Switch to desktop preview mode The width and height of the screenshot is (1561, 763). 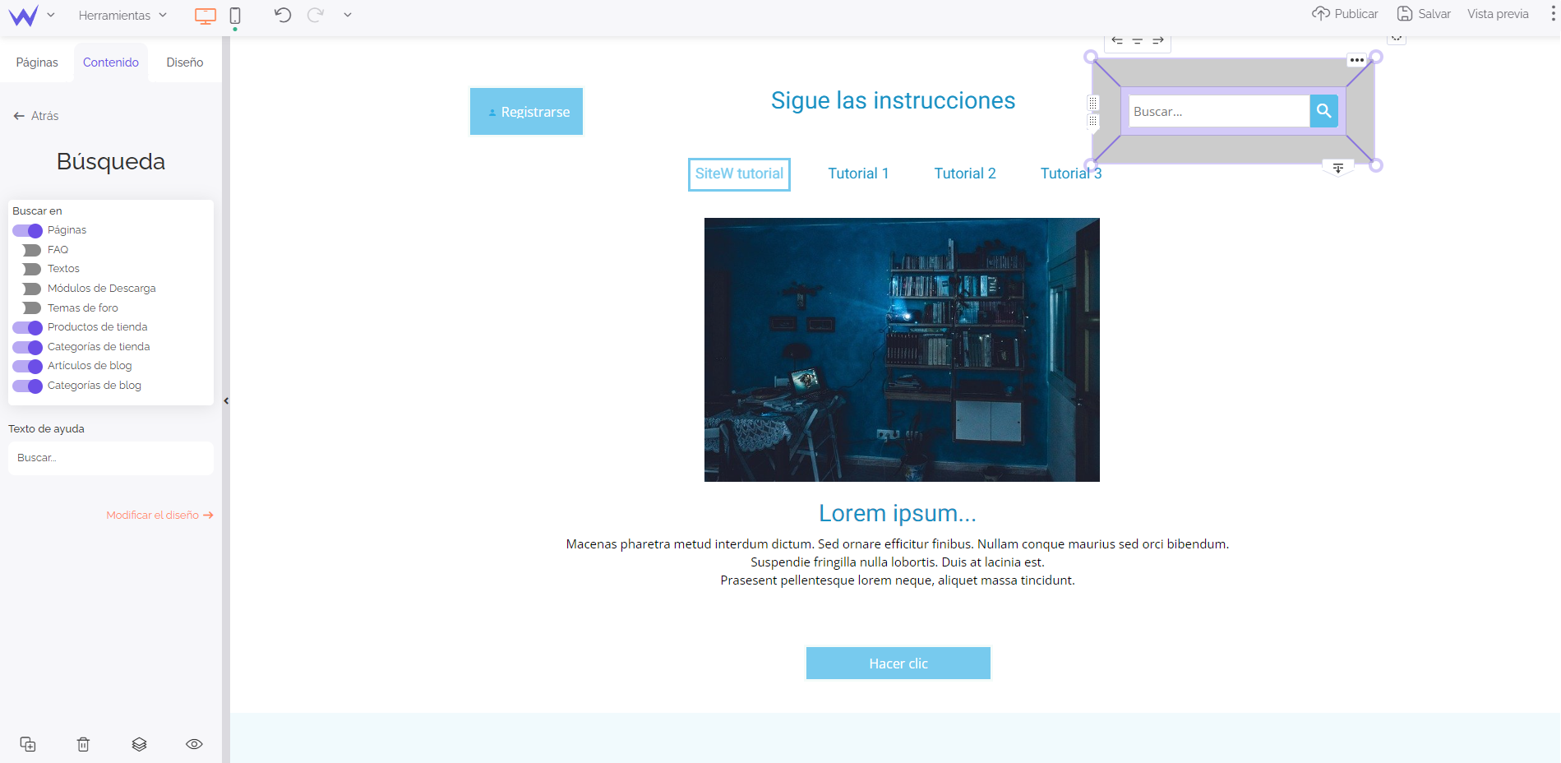206,15
